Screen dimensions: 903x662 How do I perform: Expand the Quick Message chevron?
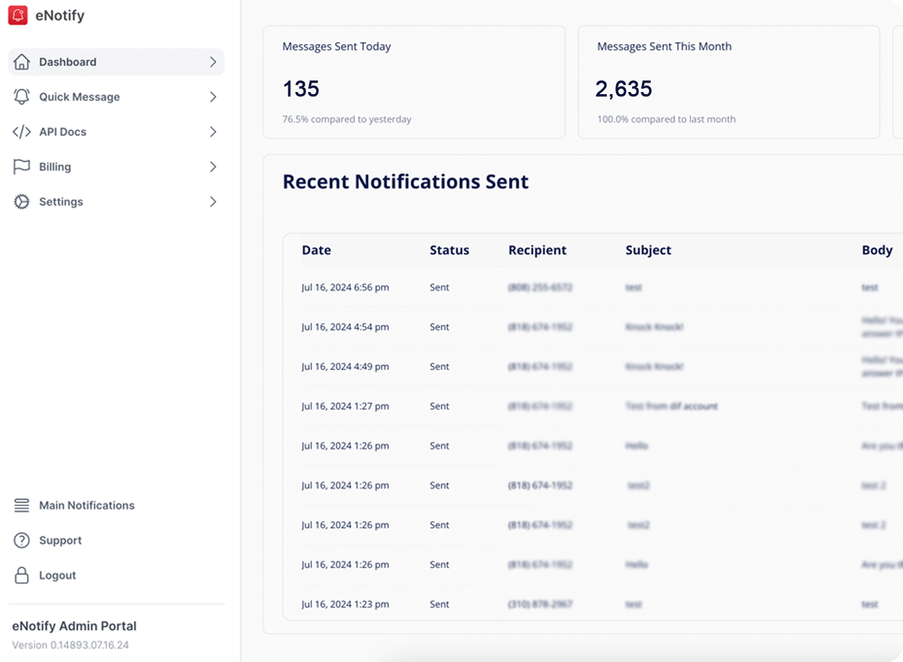click(213, 96)
